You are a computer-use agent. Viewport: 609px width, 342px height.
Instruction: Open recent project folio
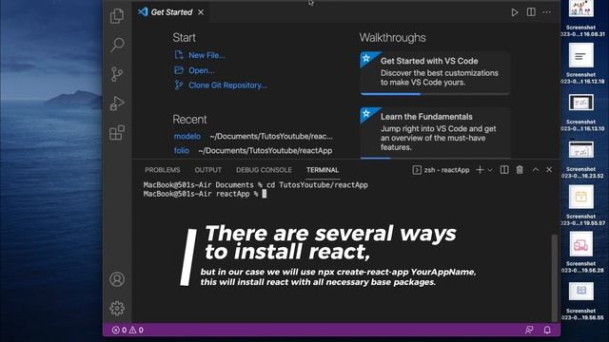coord(182,150)
